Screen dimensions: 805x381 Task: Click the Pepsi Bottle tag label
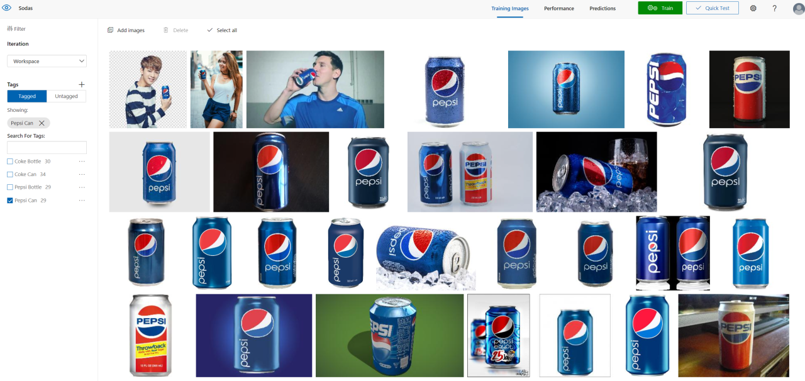click(x=28, y=187)
